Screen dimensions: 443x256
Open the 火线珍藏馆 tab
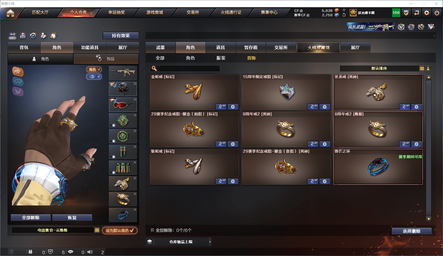(318, 47)
